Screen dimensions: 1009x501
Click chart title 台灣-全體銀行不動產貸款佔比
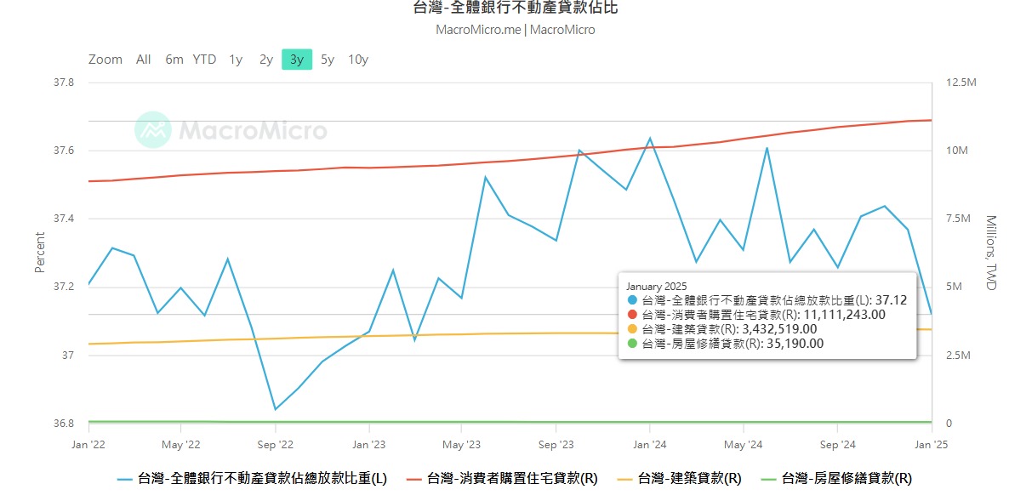coord(516,8)
